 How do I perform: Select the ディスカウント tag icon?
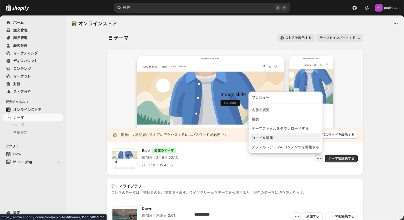(8, 61)
